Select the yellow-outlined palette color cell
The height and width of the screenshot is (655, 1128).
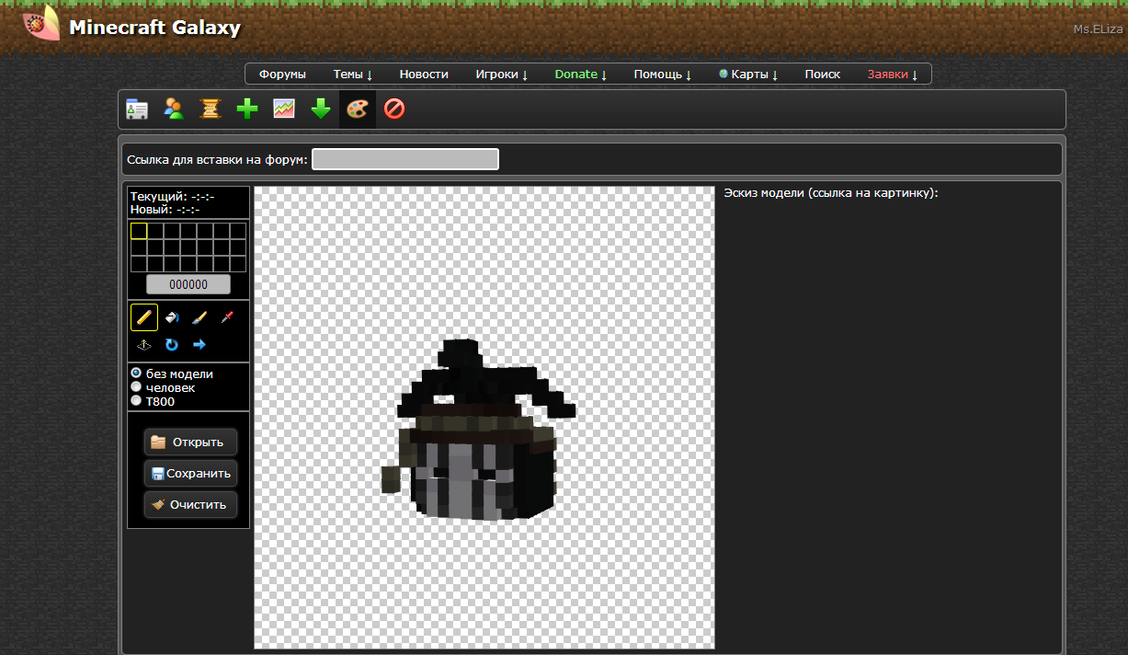point(139,231)
